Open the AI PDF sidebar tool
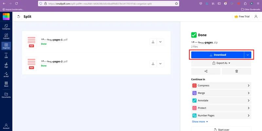Screen dimensions: 262x131 [6, 74]
